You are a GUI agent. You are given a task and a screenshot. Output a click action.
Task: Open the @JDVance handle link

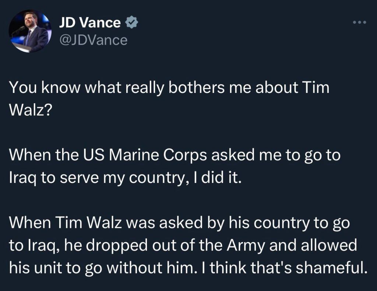pos(93,40)
